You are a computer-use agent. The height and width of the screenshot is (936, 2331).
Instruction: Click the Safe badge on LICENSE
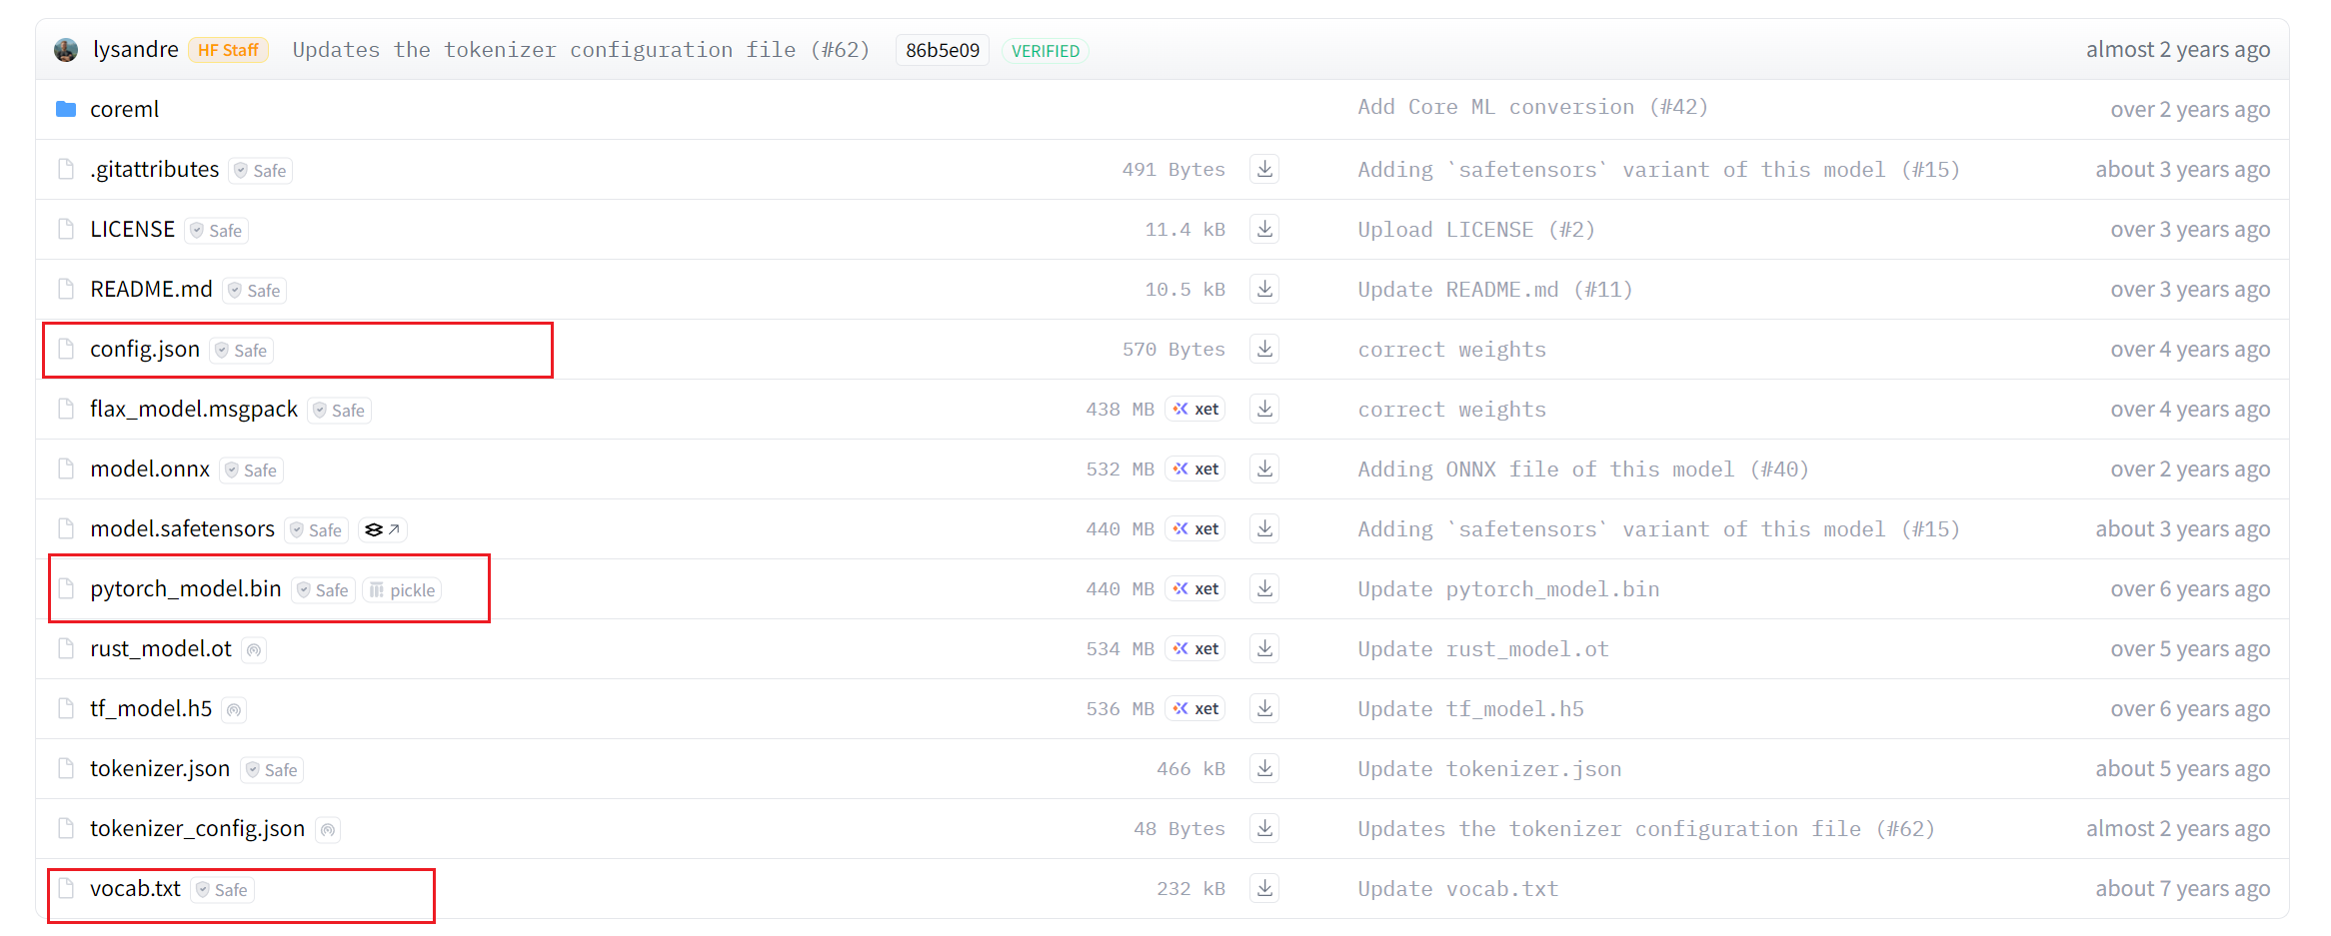point(216,230)
